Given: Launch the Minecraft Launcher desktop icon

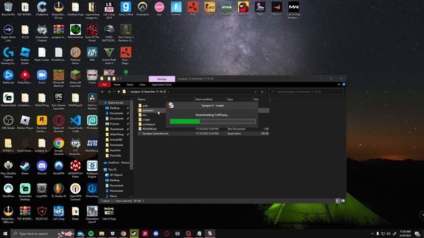Looking at the screenshot, I should [76, 78].
